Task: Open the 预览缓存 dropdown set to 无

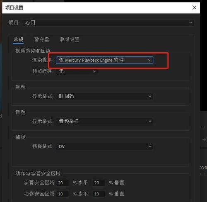Action: click(x=77, y=71)
